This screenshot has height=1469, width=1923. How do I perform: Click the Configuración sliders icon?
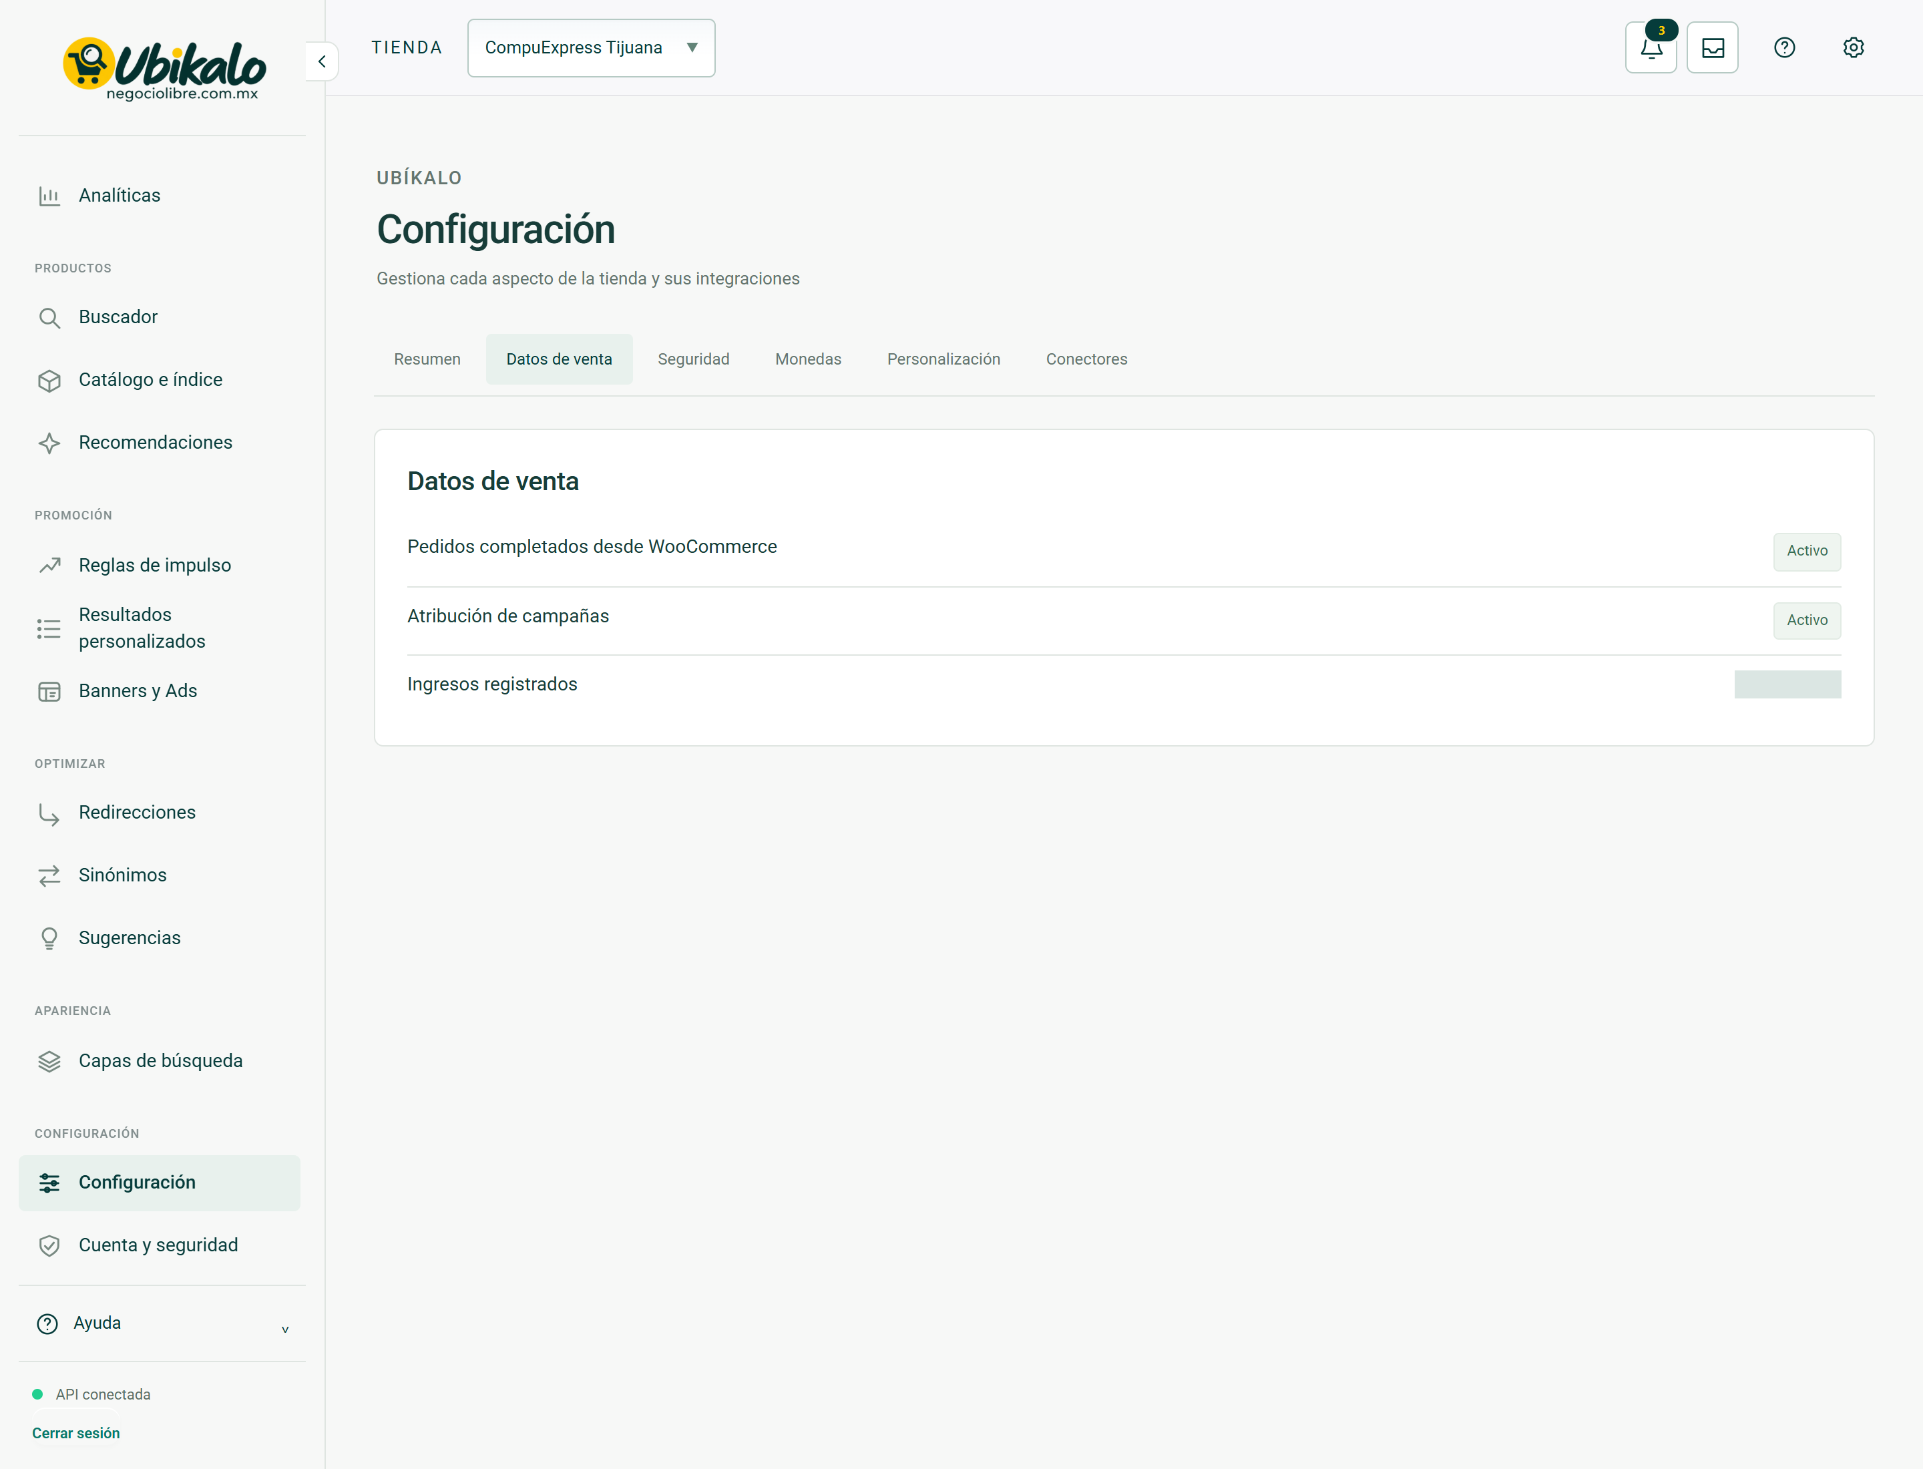click(x=49, y=1183)
